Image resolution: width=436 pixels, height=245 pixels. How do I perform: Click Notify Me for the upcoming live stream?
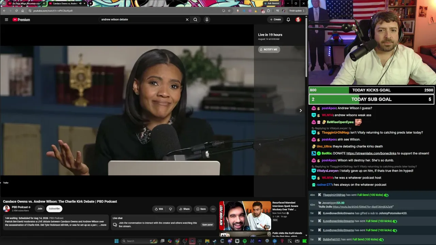269,49
